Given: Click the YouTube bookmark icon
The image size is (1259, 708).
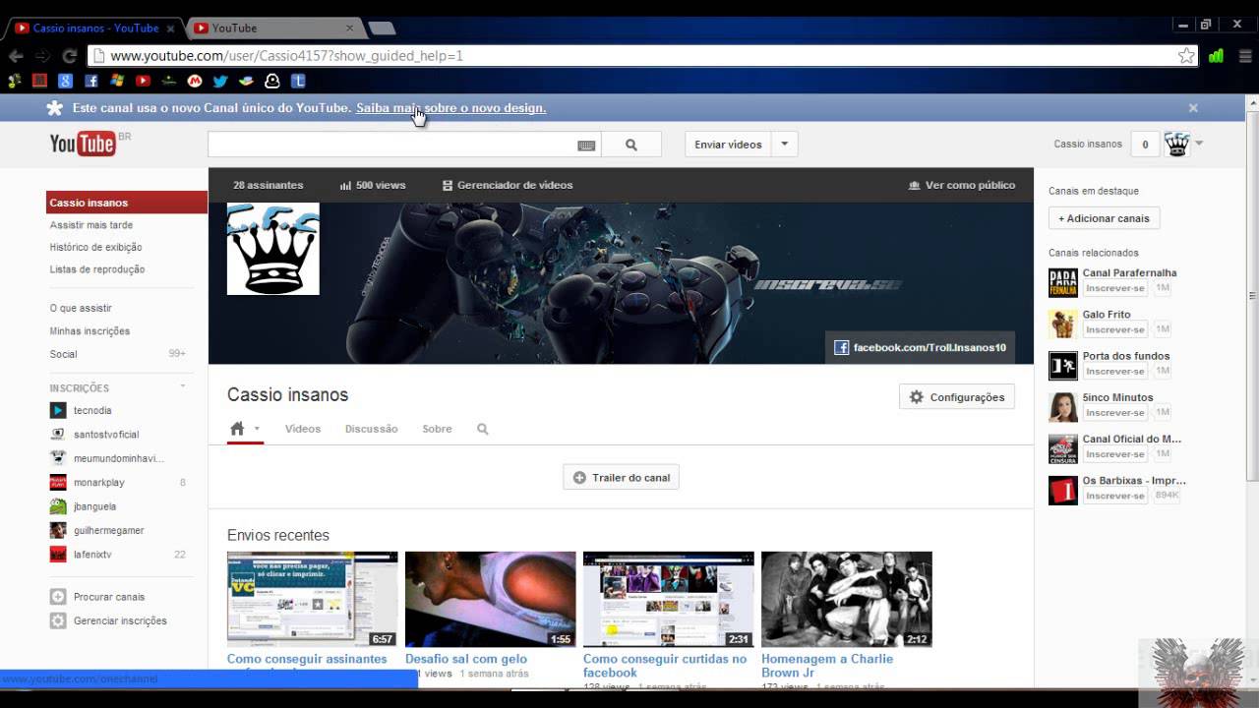Looking at the screenshot, I should click(x=143, y=82).
